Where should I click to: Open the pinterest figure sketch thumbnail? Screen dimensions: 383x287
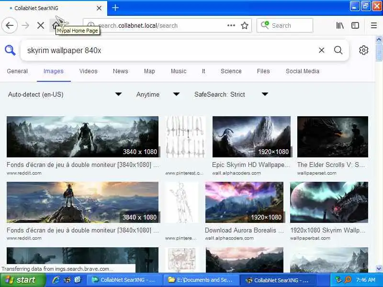182,202
